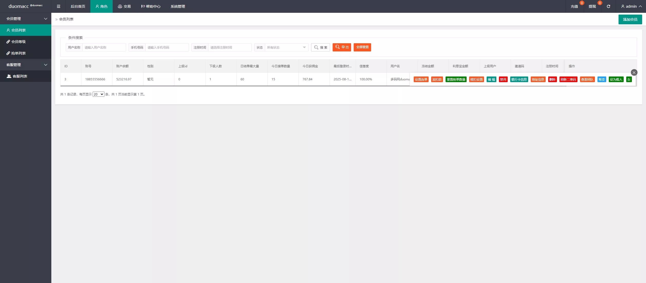Screen dimensions: 646x283
Task: Click the orange 导出 export button
Action: point(342,47)
